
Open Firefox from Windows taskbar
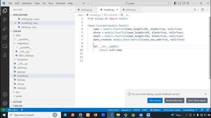95,115
